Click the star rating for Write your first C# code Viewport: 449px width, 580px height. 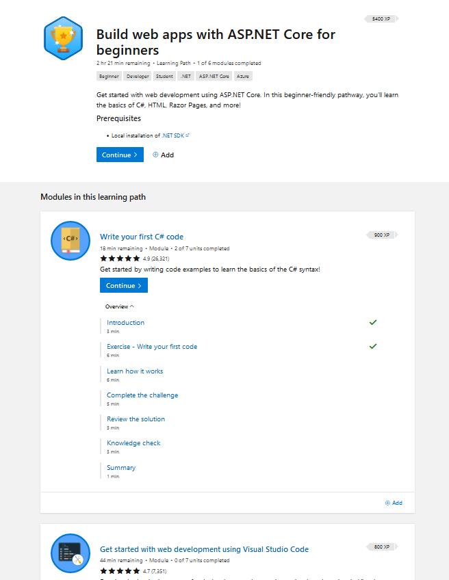click(x=120, y=258)
